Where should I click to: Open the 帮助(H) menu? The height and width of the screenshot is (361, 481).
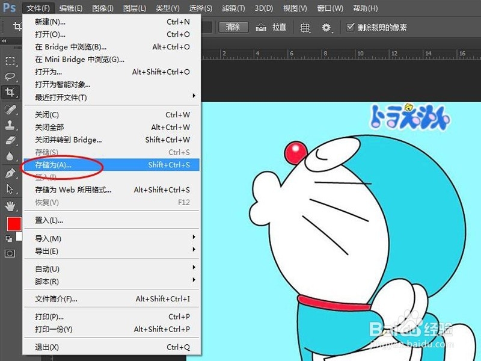[x=366, y=8]
